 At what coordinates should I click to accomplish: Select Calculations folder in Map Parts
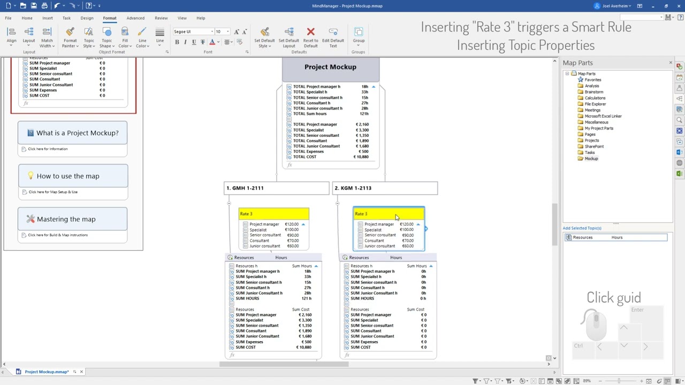595,98
